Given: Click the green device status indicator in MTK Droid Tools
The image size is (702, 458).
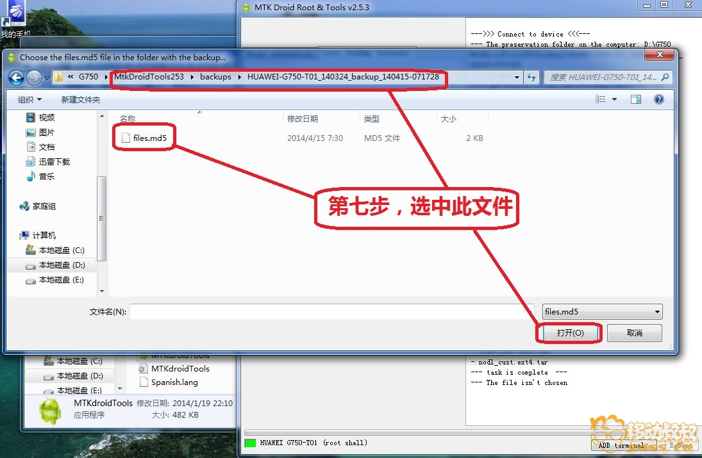Looking at the screenshot, I should point(250,443).
